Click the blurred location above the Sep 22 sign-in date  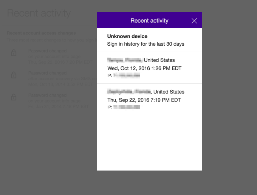pyautogui.click(x=129, y=92)
